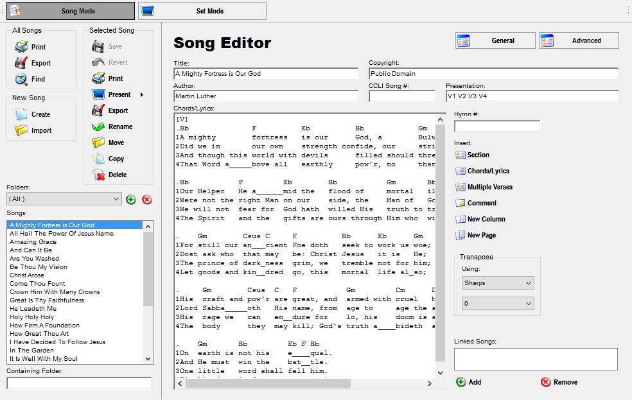This screenshot has width=632, height=400.
Task: Click the Print icon under All Songs
Action: (x=21, y=47)
